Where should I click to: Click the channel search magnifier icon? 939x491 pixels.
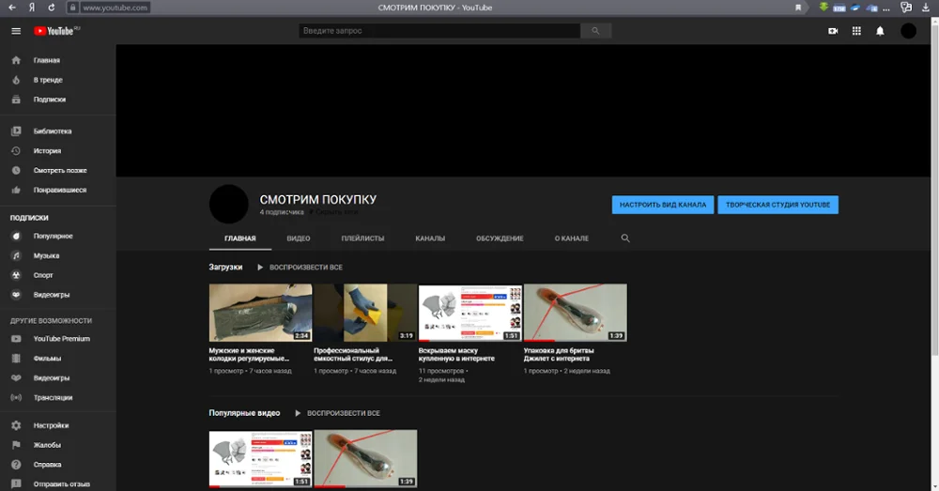(625, 238)
